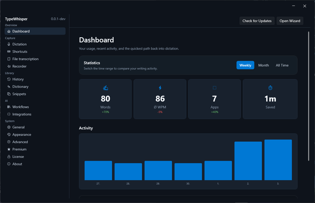
Task: Select the File transcription document icon
Action: click(9, 59)
